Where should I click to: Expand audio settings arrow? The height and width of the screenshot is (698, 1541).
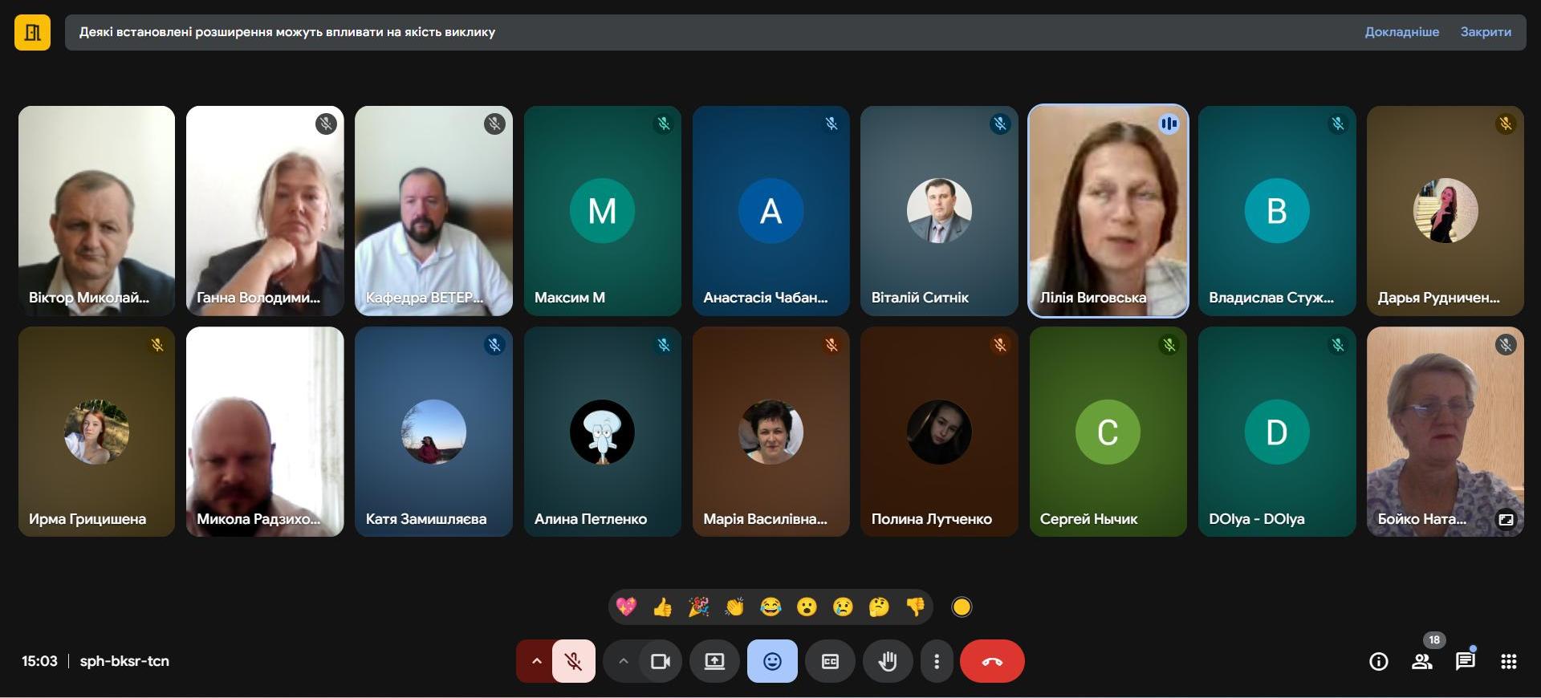536,661
